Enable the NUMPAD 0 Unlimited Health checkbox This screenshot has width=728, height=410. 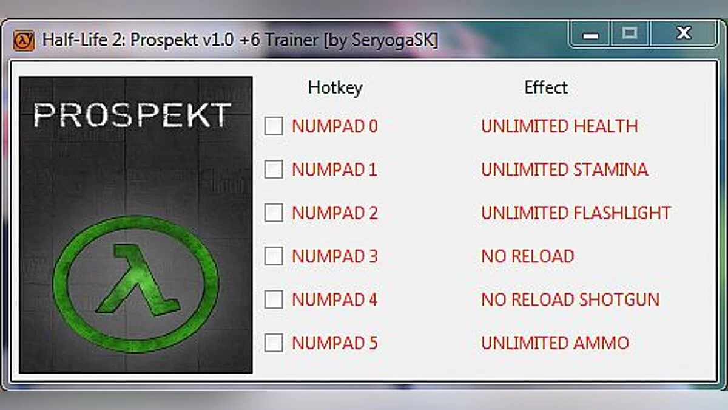(274, 126)
